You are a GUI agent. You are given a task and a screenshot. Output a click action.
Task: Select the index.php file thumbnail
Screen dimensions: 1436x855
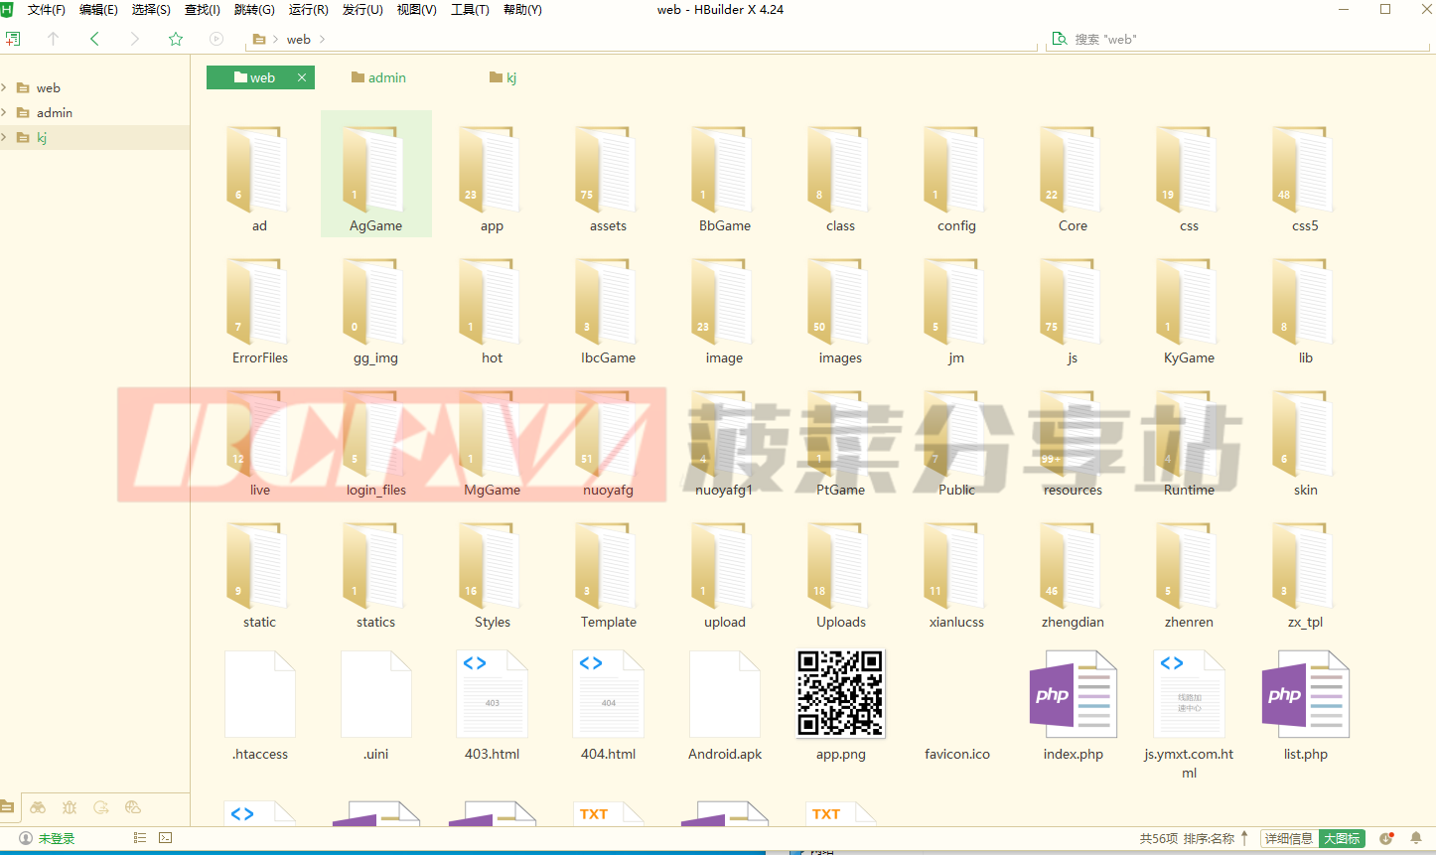[x=1073, y=695]
